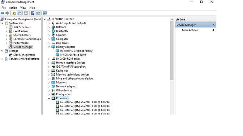Collapse the Processors category
The image size is (243, 136).
point(49,98)
